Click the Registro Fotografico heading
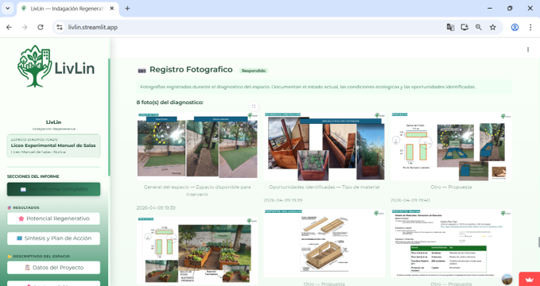 coord(191,70)
